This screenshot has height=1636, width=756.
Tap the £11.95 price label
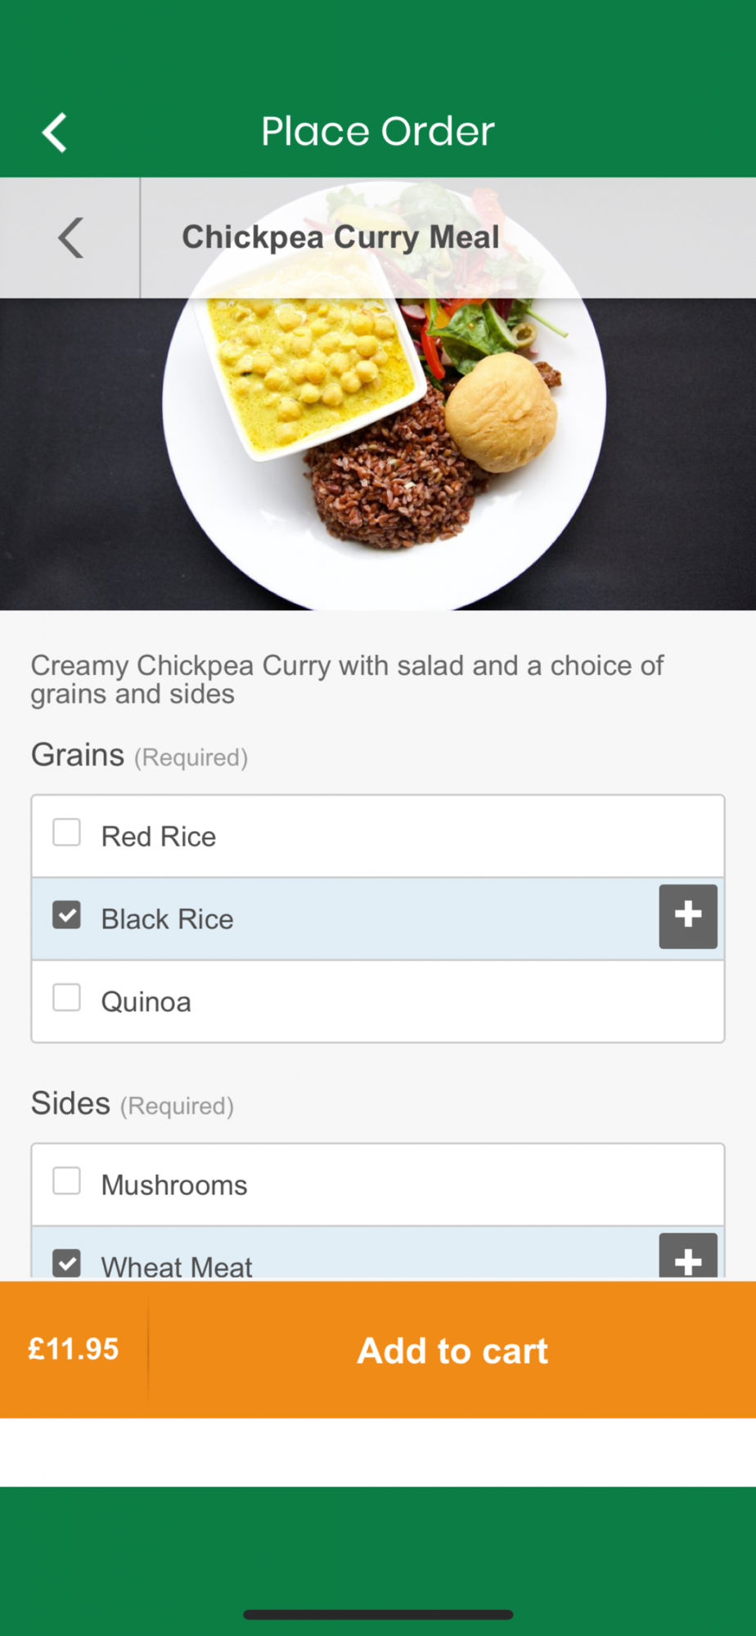[74, 1349]
